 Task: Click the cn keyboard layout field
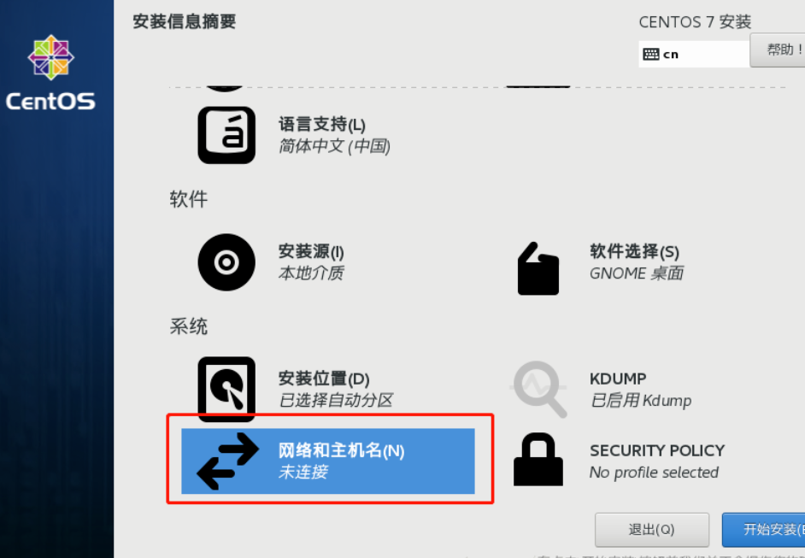[694, 54]
